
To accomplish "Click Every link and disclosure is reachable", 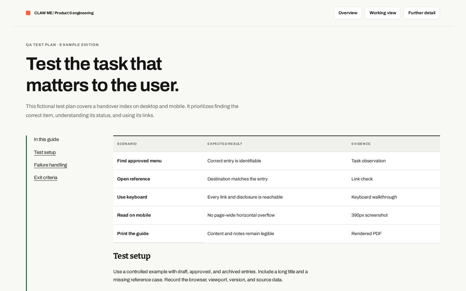I will click(x=275, y=197).
